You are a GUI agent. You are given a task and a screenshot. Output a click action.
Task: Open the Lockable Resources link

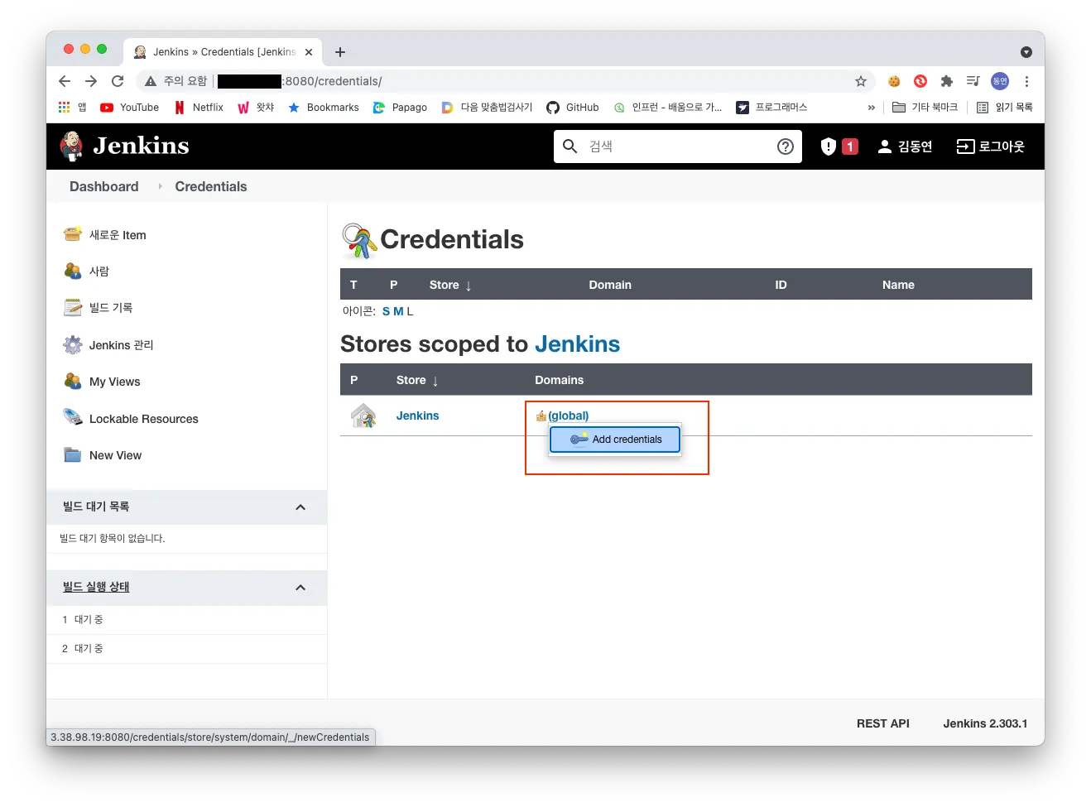144,419
